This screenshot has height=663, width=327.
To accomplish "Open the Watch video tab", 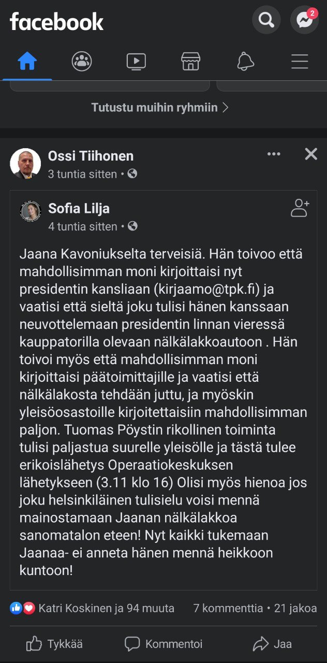I will click(136, 62).
